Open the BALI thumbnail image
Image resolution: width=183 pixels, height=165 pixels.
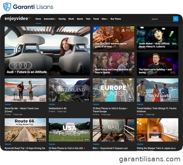pyautogui.click(x=113, y=130)
